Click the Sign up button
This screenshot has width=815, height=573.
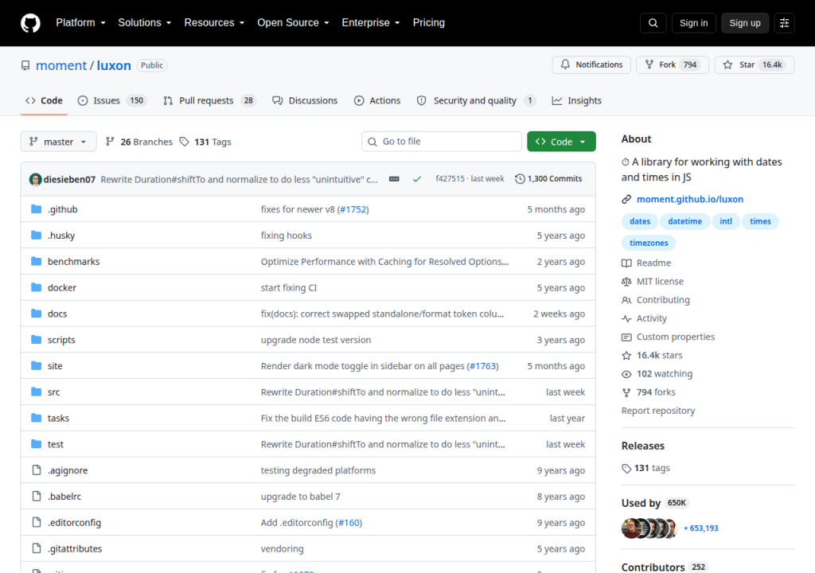[x=745, y=23]
